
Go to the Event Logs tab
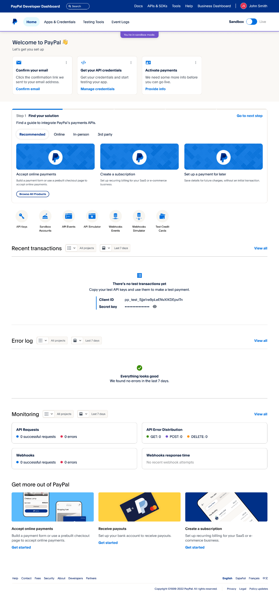click(120, 22)
